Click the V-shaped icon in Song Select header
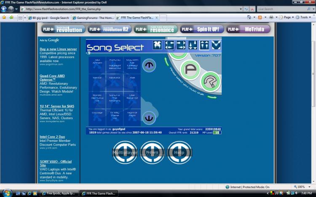This screenshot has height=197, width=316. [x=216, y=45]
